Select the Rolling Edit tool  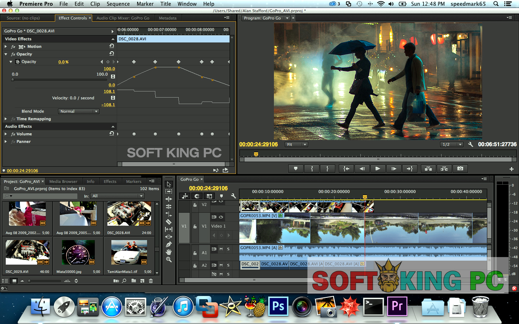169,207
